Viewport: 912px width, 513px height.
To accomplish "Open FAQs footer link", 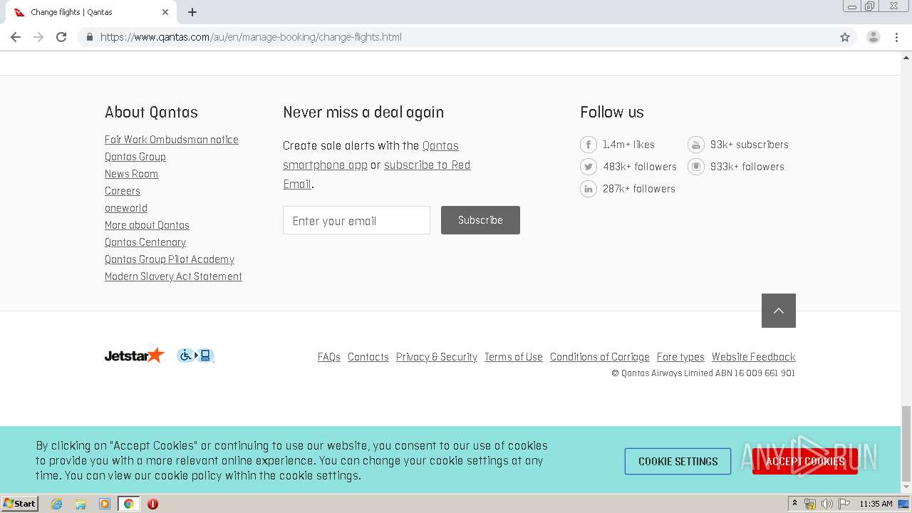I will coord(329,357).
